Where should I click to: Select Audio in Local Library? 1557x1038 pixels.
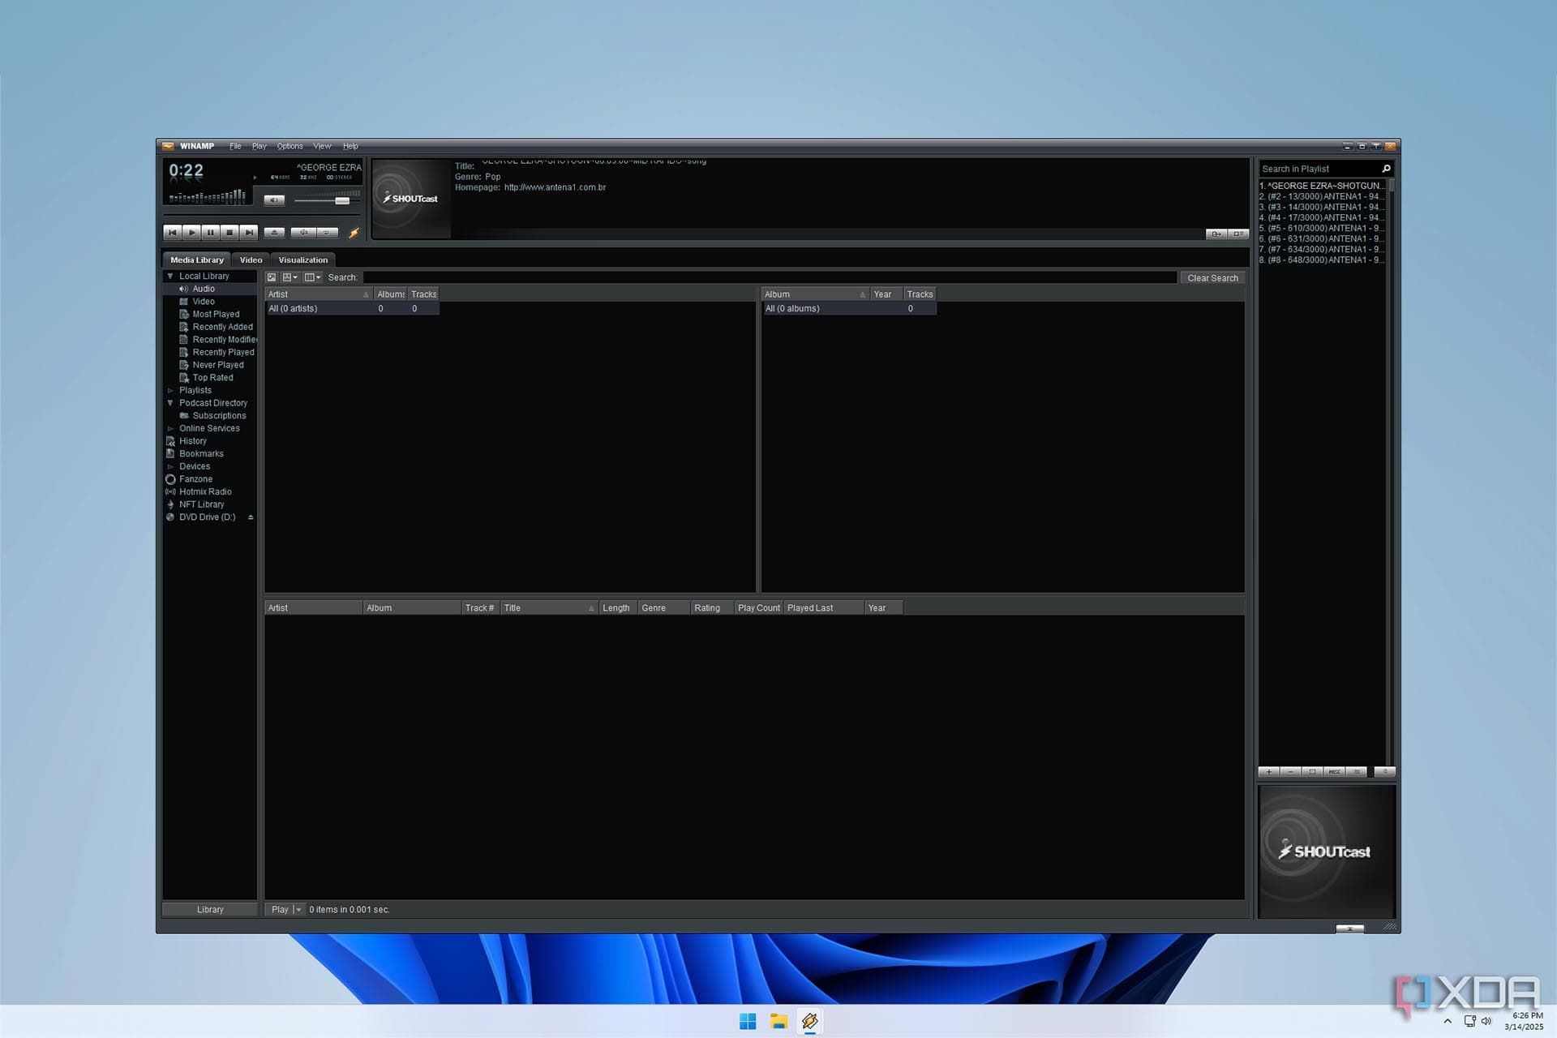[x=204, y=289]
